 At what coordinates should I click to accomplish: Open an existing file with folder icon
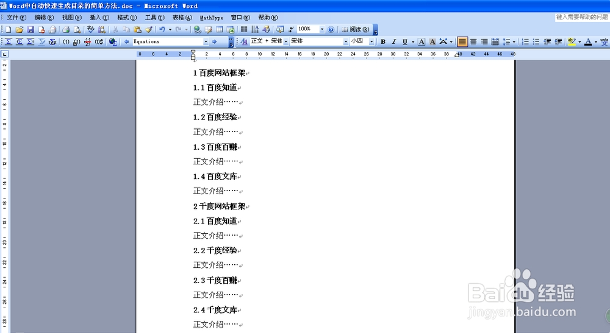point(20,29)
